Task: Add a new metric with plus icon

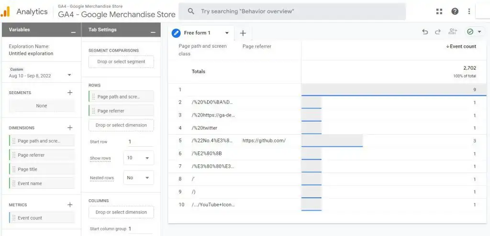Action: click(x=70, y=205)
